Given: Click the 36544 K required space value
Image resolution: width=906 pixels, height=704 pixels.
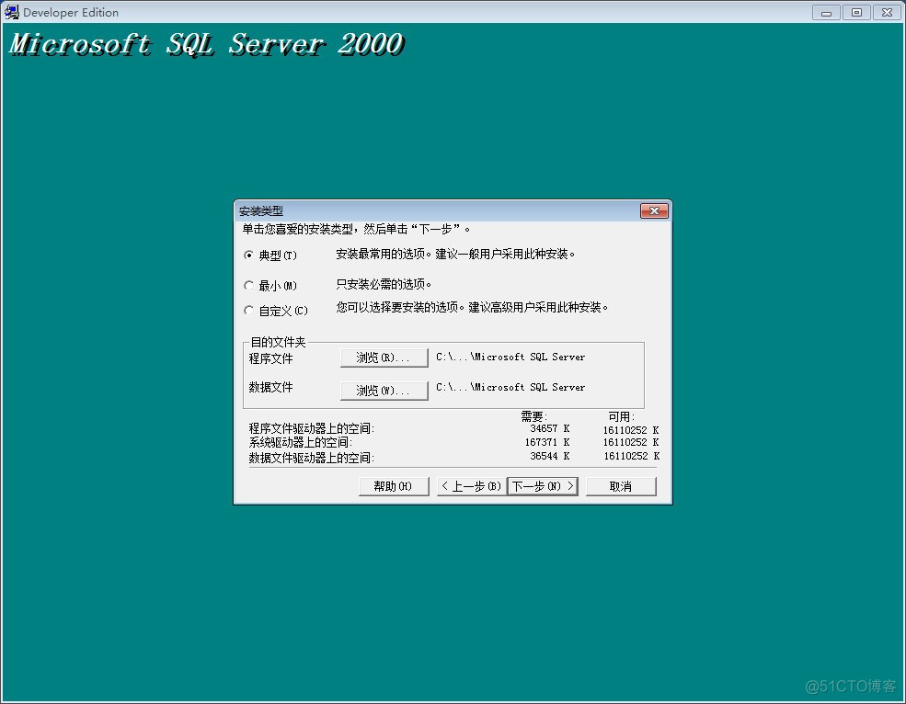Looking at the screenshot, I should pyautogui.click(x=549, y=456).
